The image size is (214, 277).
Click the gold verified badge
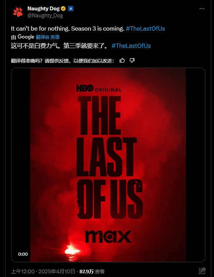pyautogui.click(x=63, y=9)
